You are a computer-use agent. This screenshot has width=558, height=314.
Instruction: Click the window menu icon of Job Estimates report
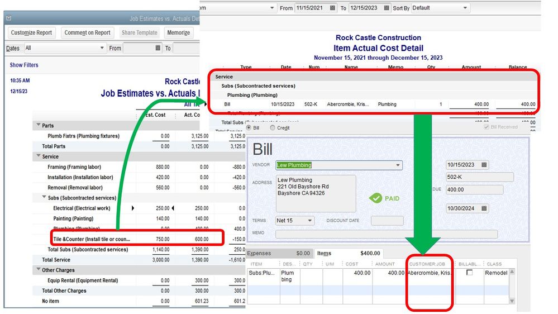pyautogui.click(x=9, y=18)
